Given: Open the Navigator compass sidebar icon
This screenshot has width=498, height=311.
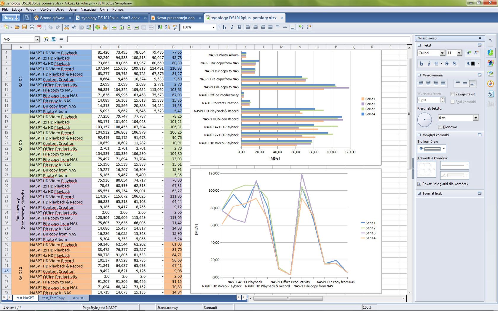Looking at the screenshot, I should (x=491, y=84).
